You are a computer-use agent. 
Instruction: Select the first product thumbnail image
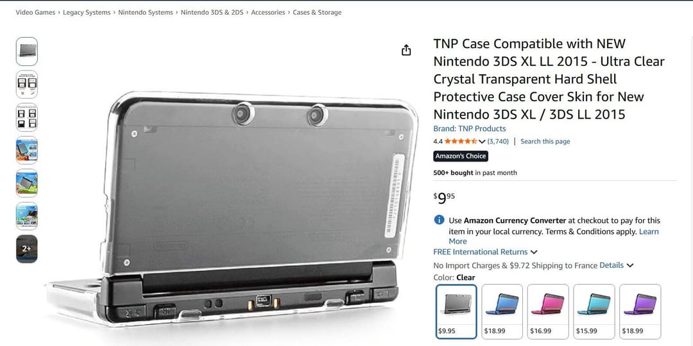pos(27,52)
